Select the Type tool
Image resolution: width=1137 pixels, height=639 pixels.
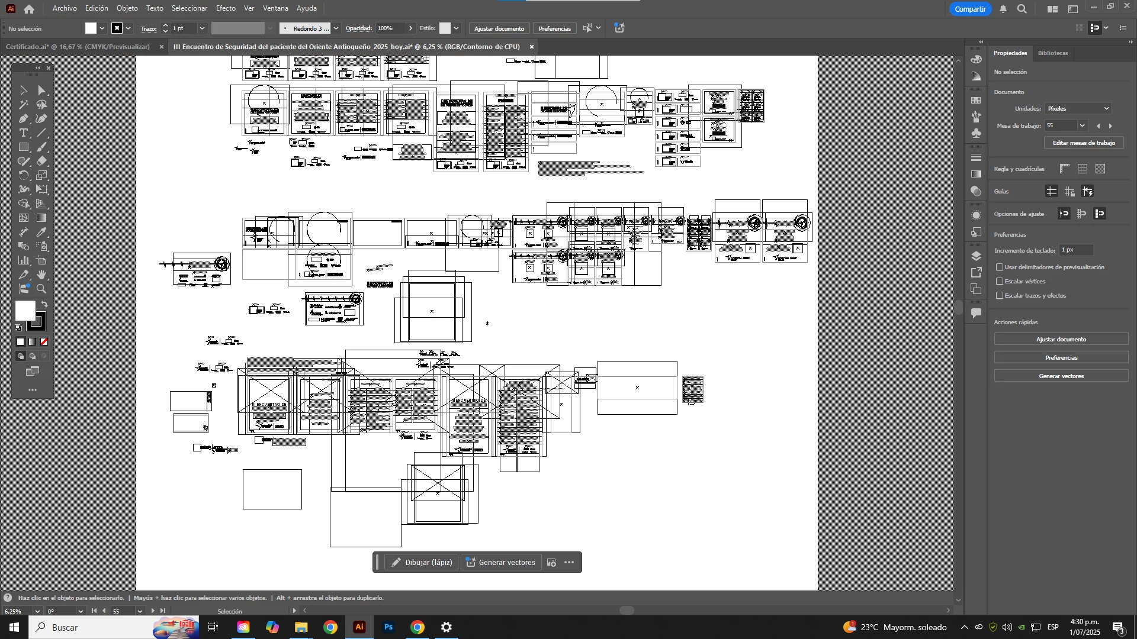[x=24, y=133]
